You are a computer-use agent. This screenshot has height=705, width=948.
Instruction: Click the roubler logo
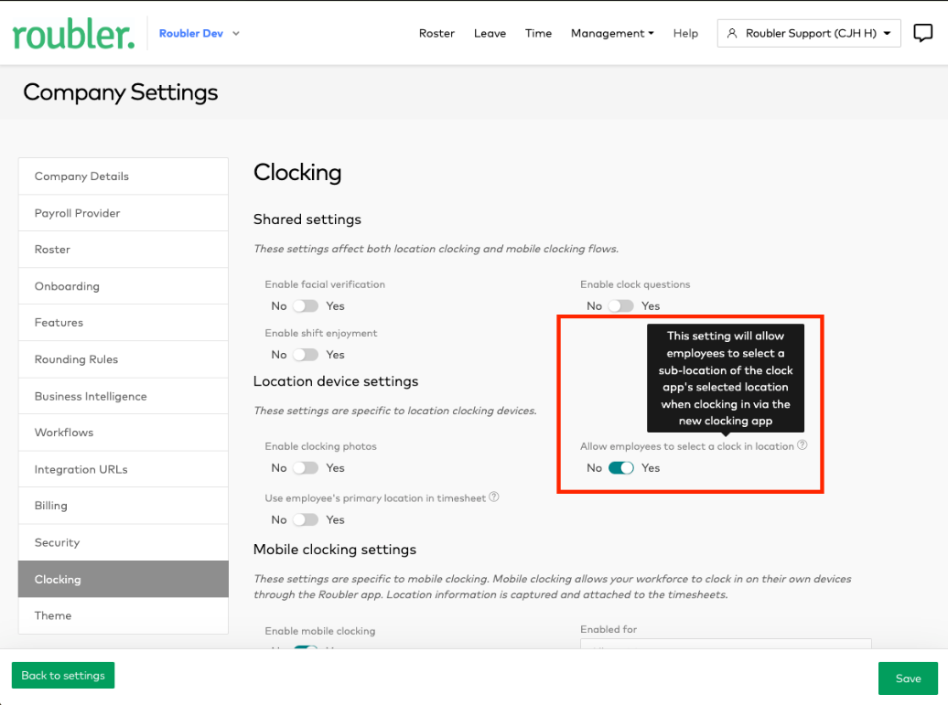click(73, 35)
